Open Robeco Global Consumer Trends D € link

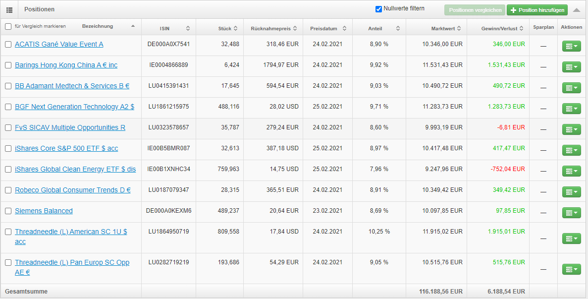click(x=73, y=190)
